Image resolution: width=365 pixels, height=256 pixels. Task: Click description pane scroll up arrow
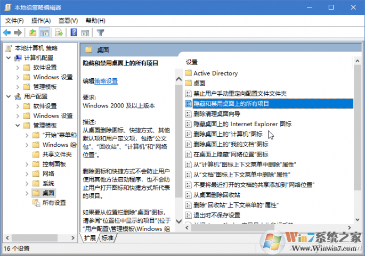coord(179,79)
